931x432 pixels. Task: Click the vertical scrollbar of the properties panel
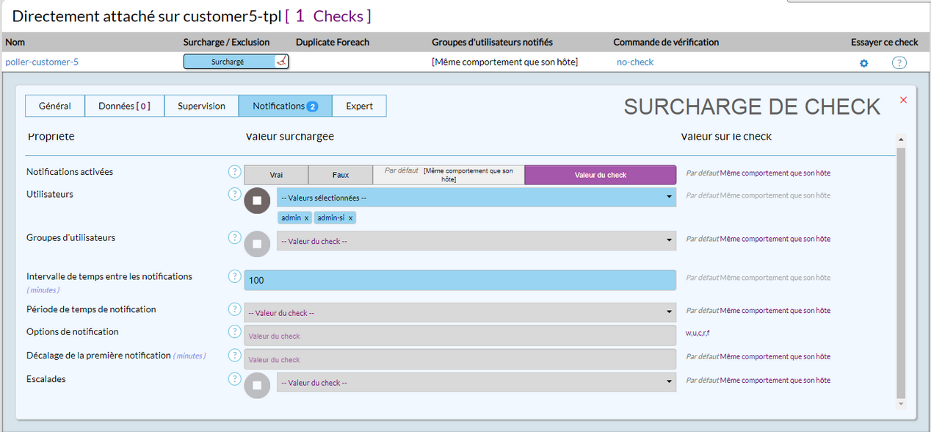click(901, 272)
